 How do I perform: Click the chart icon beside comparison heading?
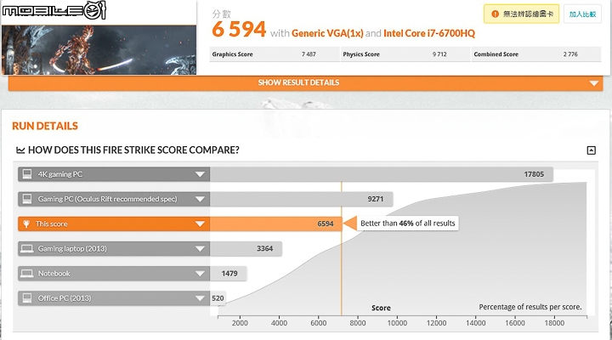pos(20,150)
